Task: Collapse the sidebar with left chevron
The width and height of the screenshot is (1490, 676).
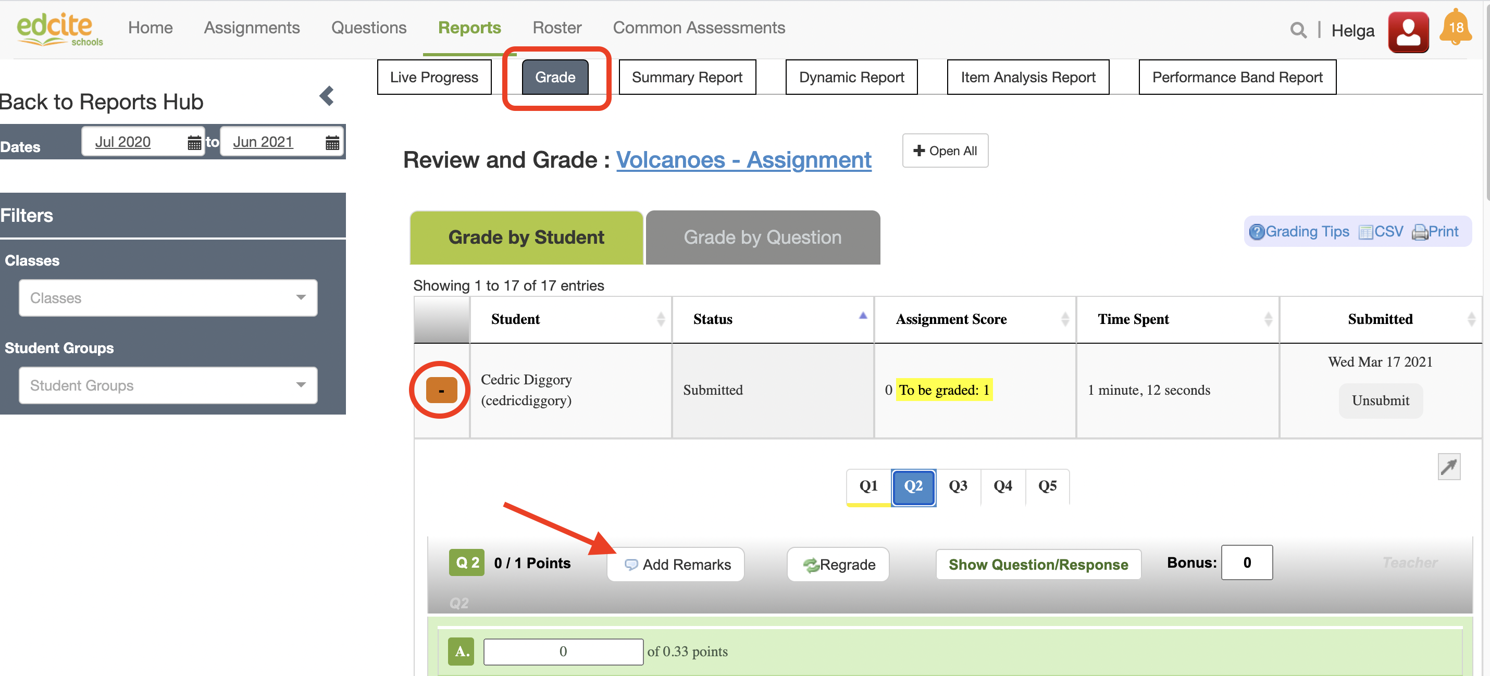Action: pos(327,96)
